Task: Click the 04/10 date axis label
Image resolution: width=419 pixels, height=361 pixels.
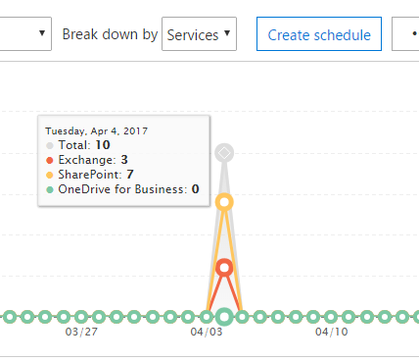Action: [331, 332]
